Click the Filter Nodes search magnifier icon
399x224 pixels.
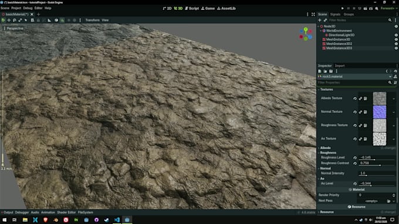pyautogui.click(x=390, y=20)
